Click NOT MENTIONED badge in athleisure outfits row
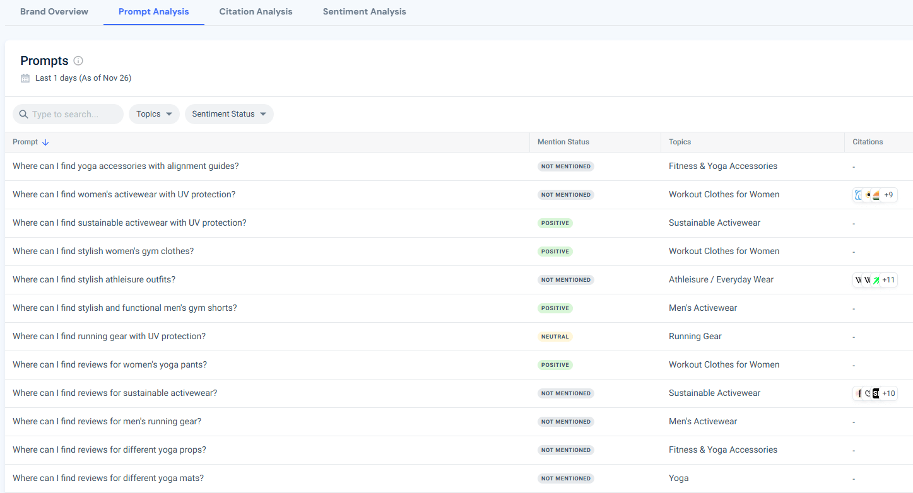 pyautogui.click(x=566, y=280)
